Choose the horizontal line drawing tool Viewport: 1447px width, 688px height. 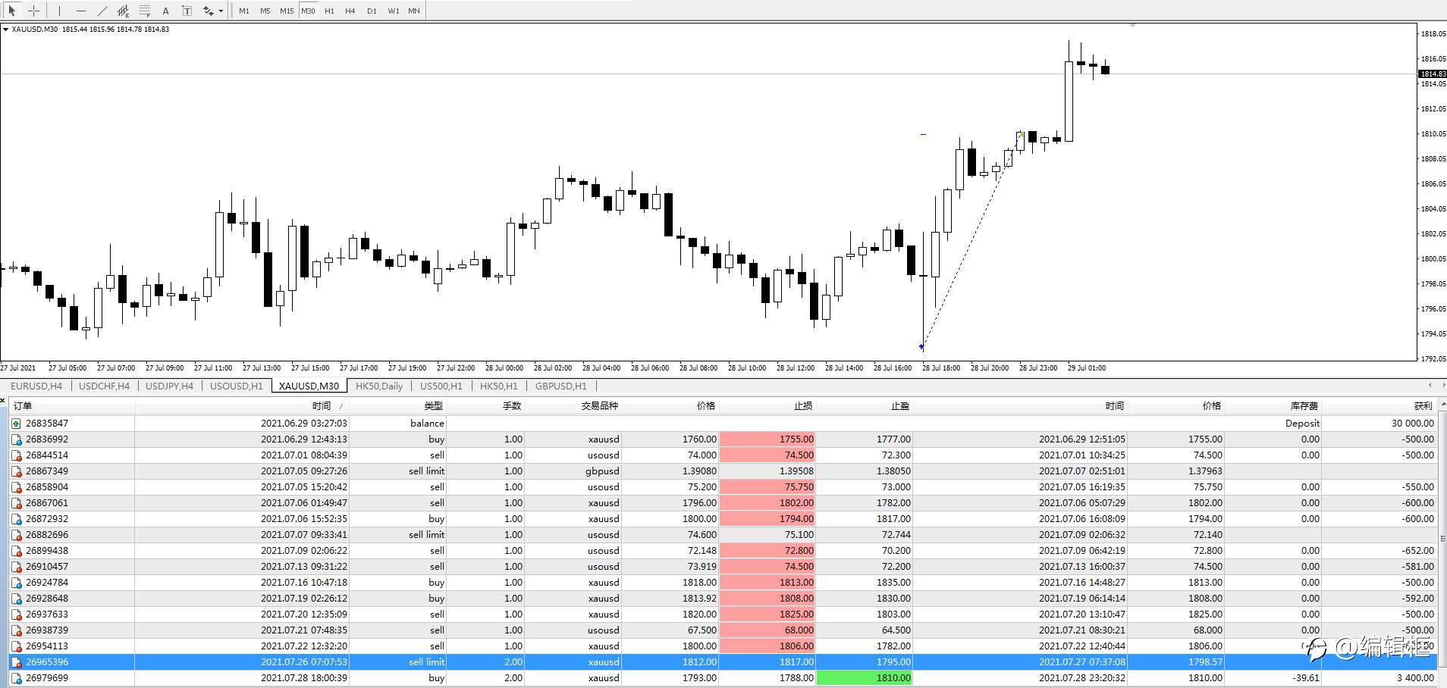pos(80,11)
